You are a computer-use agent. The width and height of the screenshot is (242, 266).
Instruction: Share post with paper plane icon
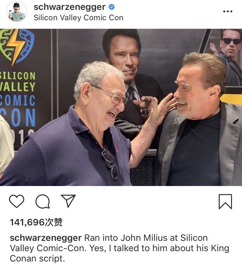tap(68, 201)
